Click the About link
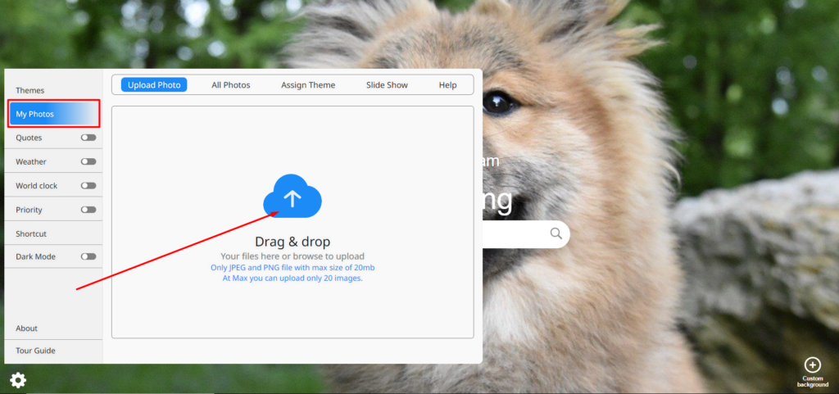 pyautogui.click(x=27, y=328)
